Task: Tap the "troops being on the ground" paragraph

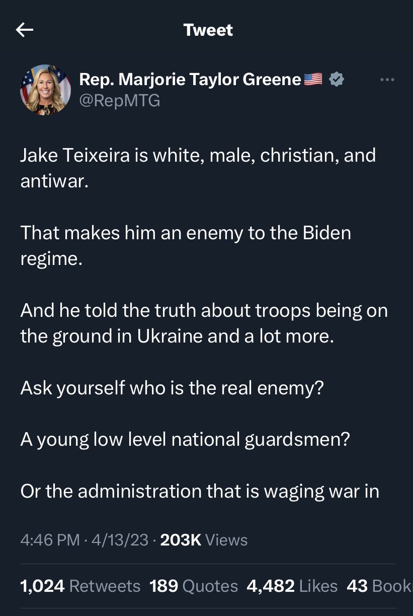Action: tap(204, 323)
